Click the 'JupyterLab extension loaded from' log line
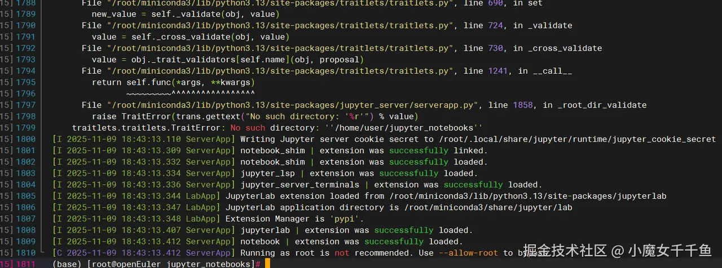722x268 pixels. coord(446,196)
